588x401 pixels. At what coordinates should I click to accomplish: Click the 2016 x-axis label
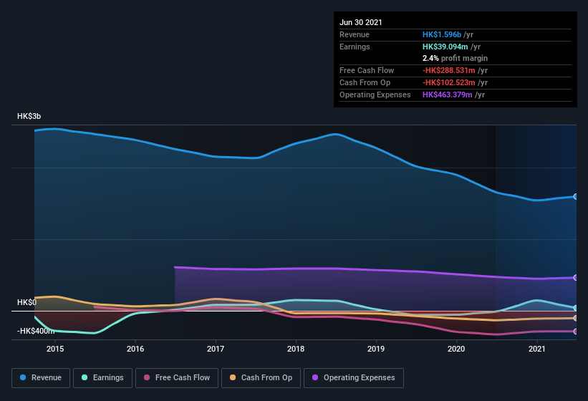[x=135, y=349]
